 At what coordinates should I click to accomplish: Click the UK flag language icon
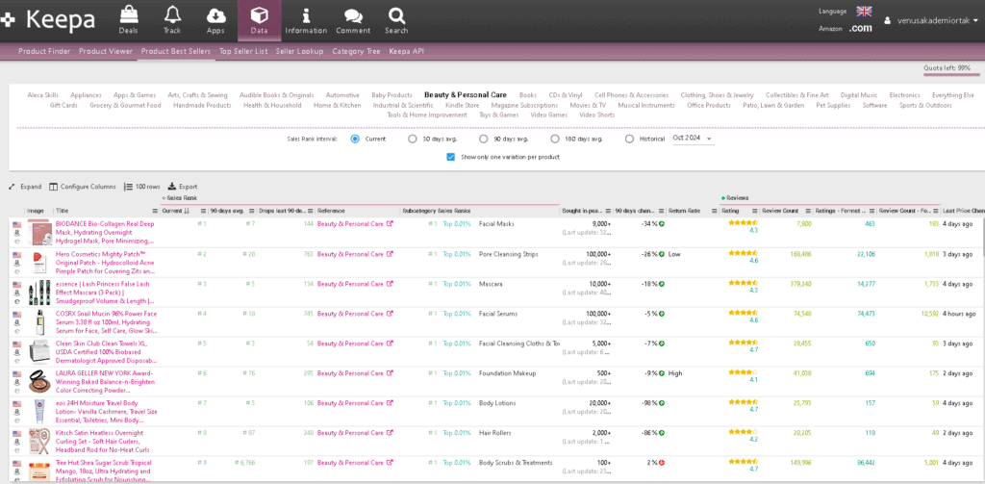(865, 12)
